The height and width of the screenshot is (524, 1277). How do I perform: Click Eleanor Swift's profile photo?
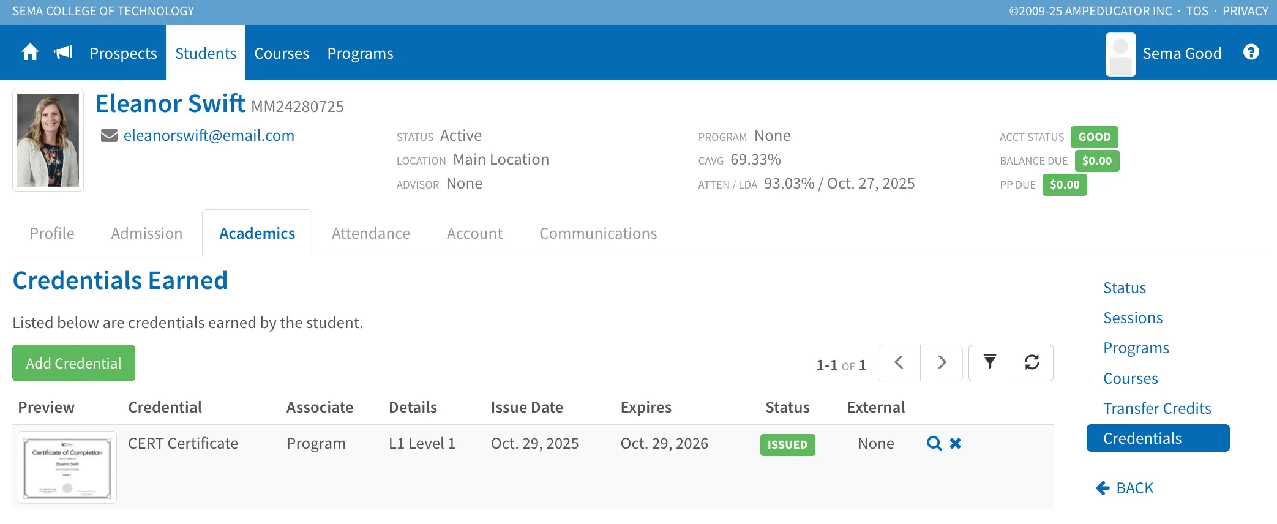tap(48, 140)
